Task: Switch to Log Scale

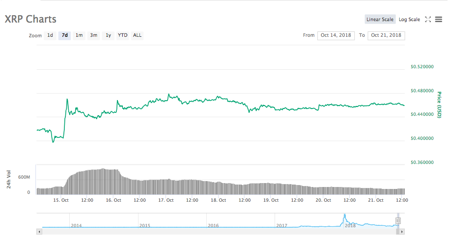Action: [409, 20]
